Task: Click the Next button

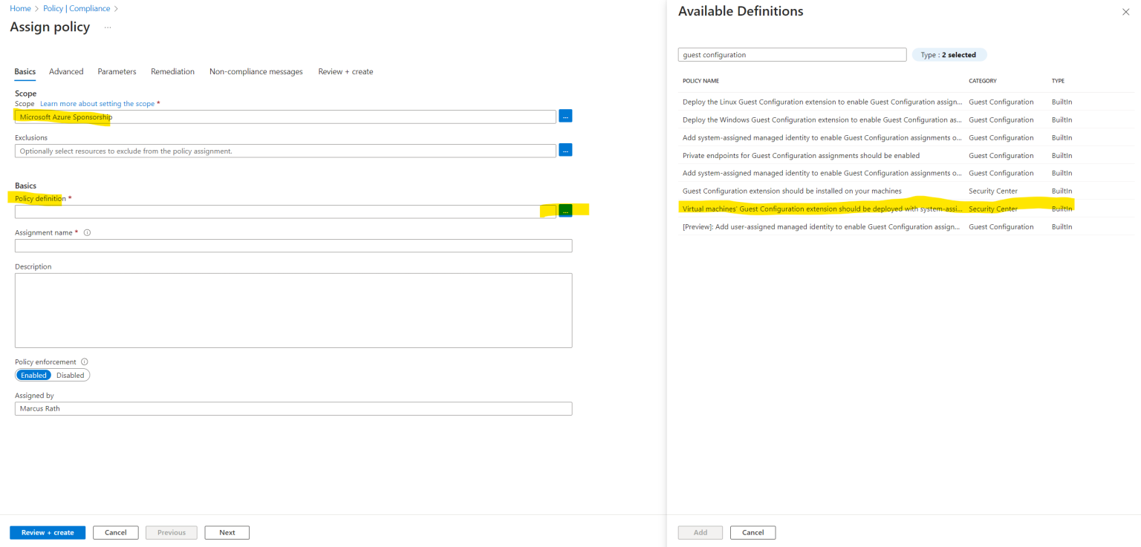Action: point(227,532)
